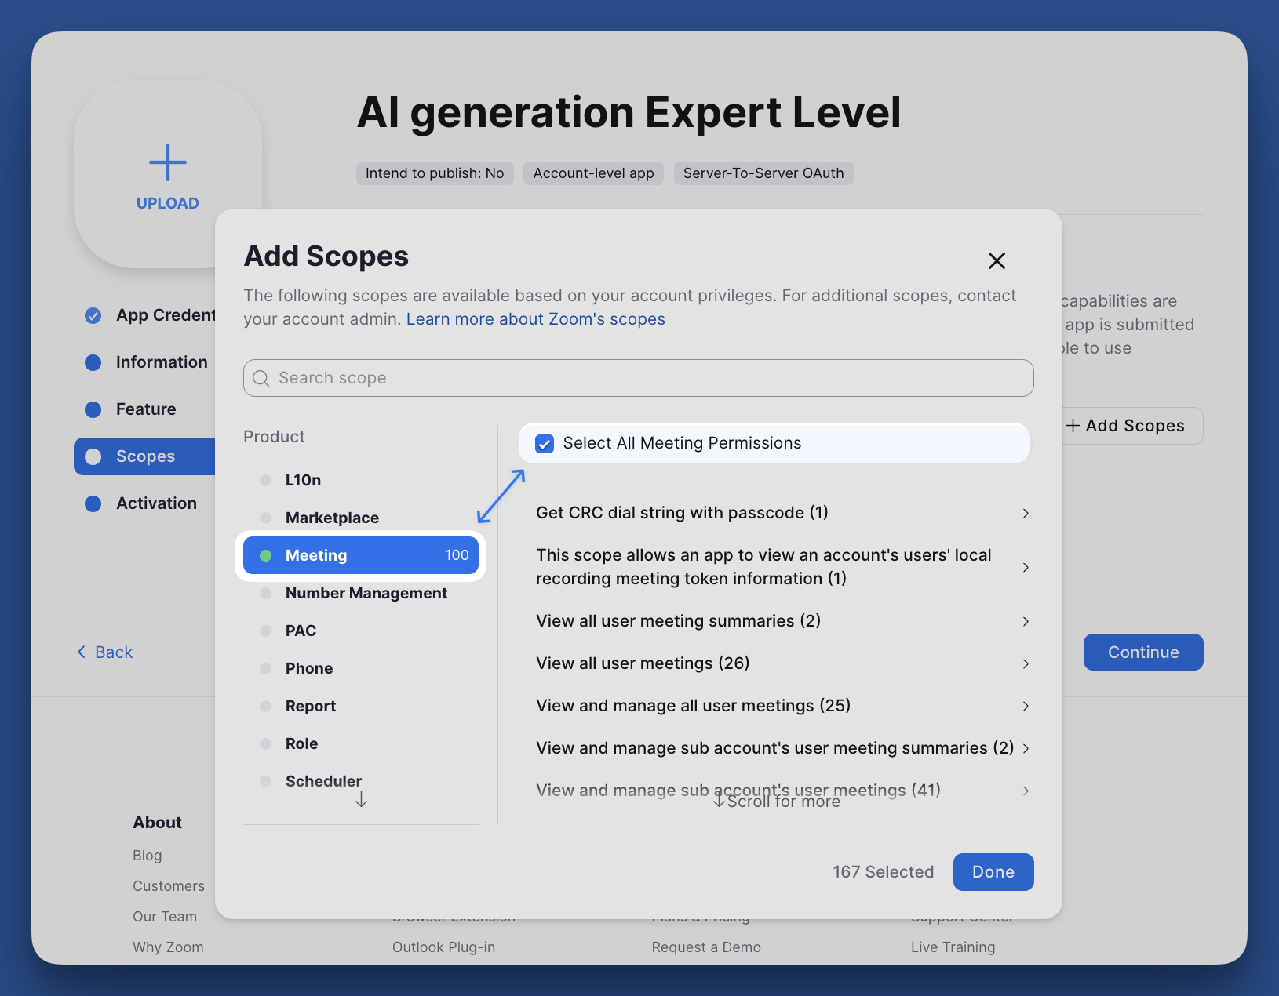Screen dimensions: 1279x996
Task: Open the Blog footer link
Action: coord(148,856)
